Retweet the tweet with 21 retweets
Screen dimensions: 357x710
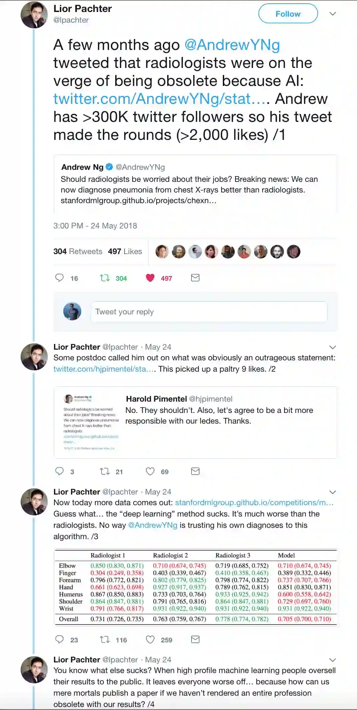pos(105,471)
